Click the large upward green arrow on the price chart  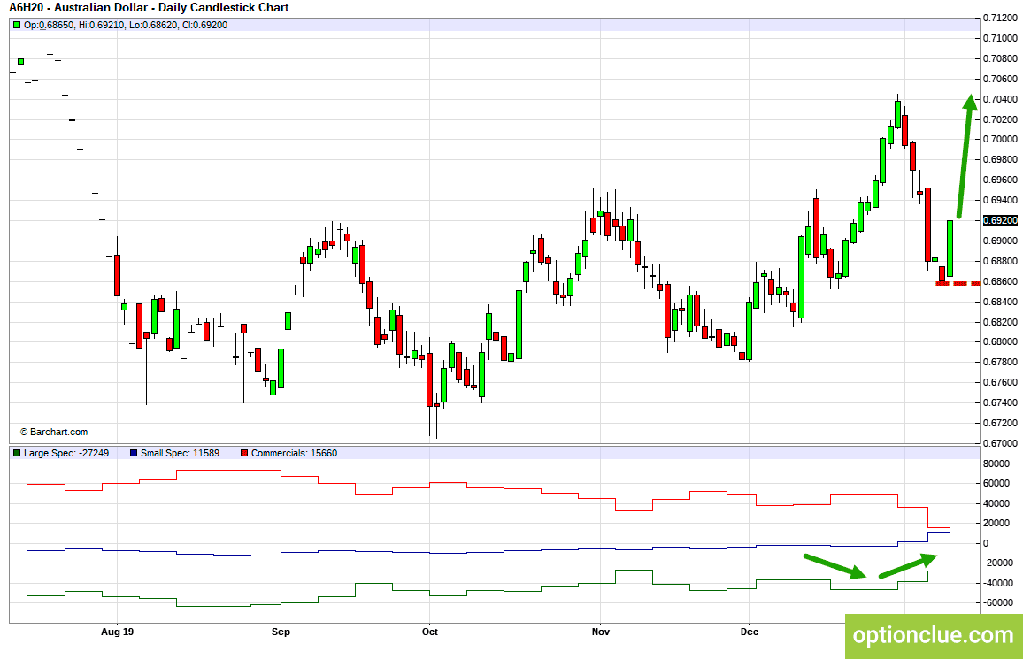point(965,156)
